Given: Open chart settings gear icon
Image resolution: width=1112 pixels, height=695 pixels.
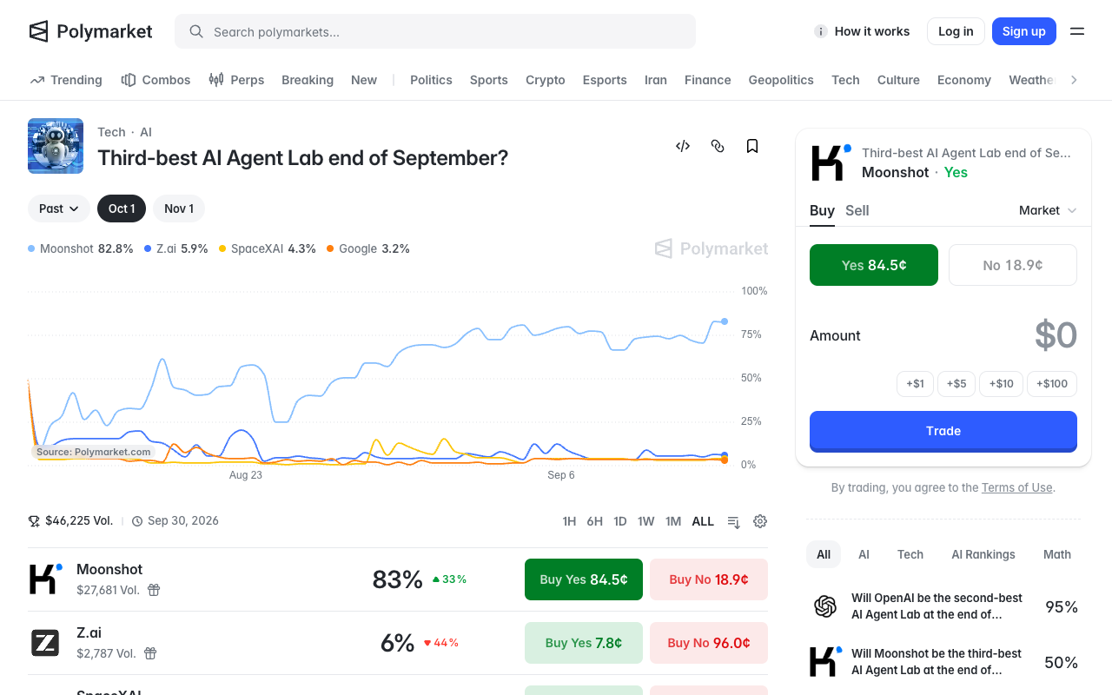Looking at the screenshot, I should pos(760,521).
